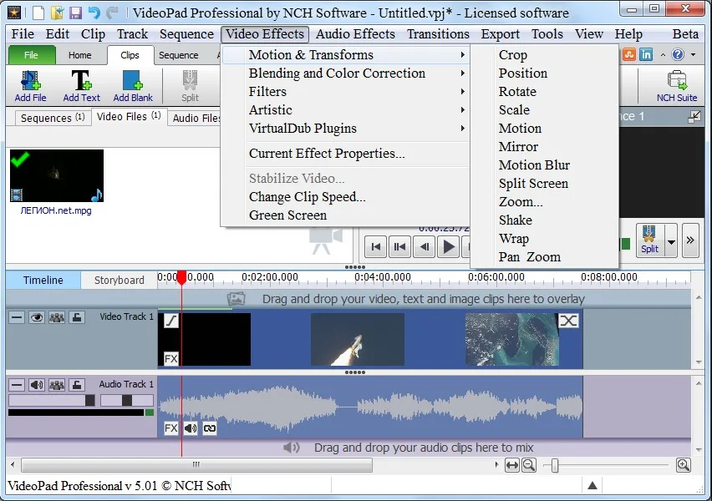
Task: Open the Video Effects menu
Action: [x=265, y=34]
